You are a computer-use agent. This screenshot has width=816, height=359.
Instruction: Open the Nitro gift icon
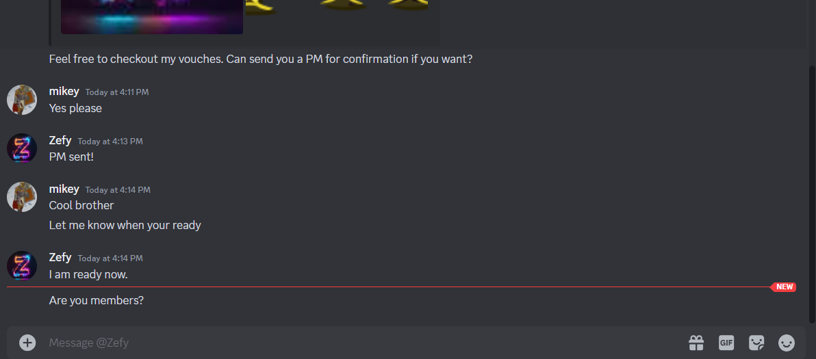tap(696, 343)
